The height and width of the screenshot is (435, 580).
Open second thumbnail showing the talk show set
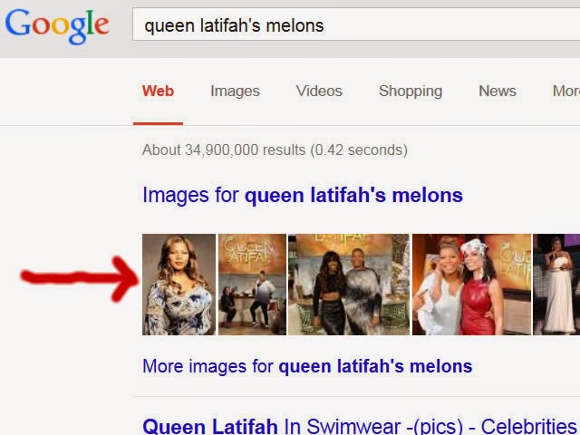[x=252, y=285]
